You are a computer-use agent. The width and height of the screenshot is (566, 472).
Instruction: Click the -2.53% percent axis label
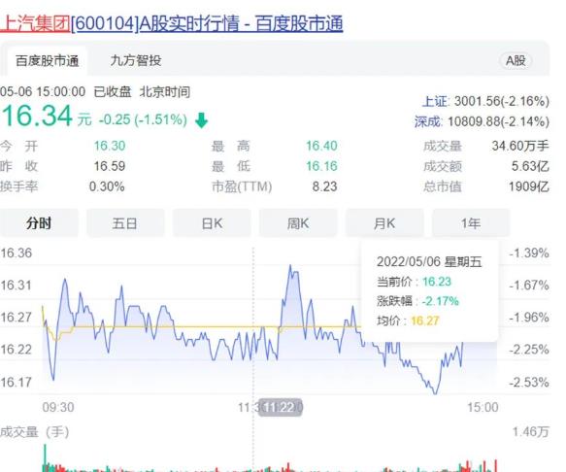point(529,382)
